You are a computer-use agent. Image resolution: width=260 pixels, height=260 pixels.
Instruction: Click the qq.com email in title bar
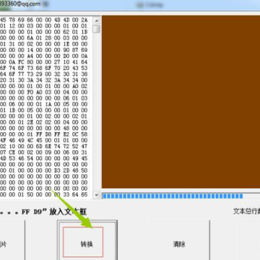20,4
